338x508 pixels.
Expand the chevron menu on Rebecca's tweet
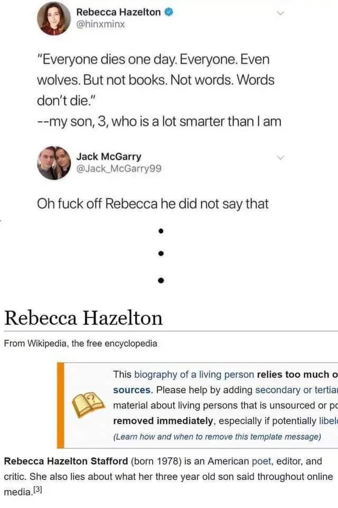[x=280, y=13]
